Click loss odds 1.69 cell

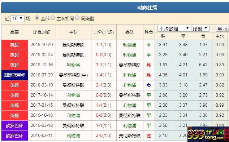[x=203, y=75]
